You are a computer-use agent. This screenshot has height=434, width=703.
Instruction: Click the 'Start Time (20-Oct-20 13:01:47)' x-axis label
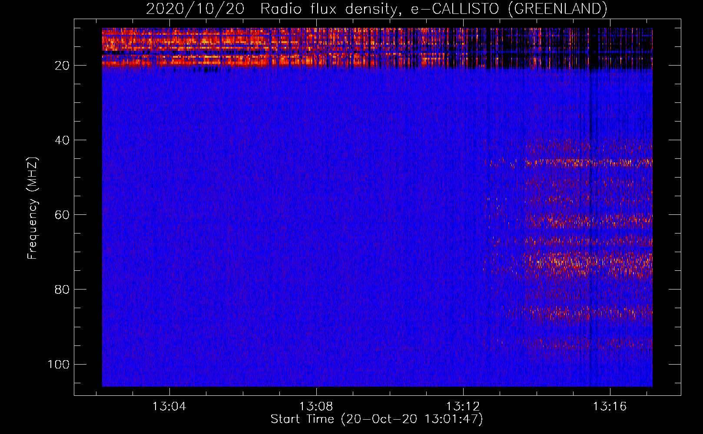(x=377, y=419)
